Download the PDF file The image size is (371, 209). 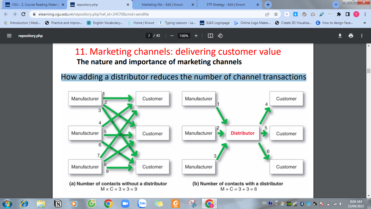pyautogui.click(x=340, y=36)
